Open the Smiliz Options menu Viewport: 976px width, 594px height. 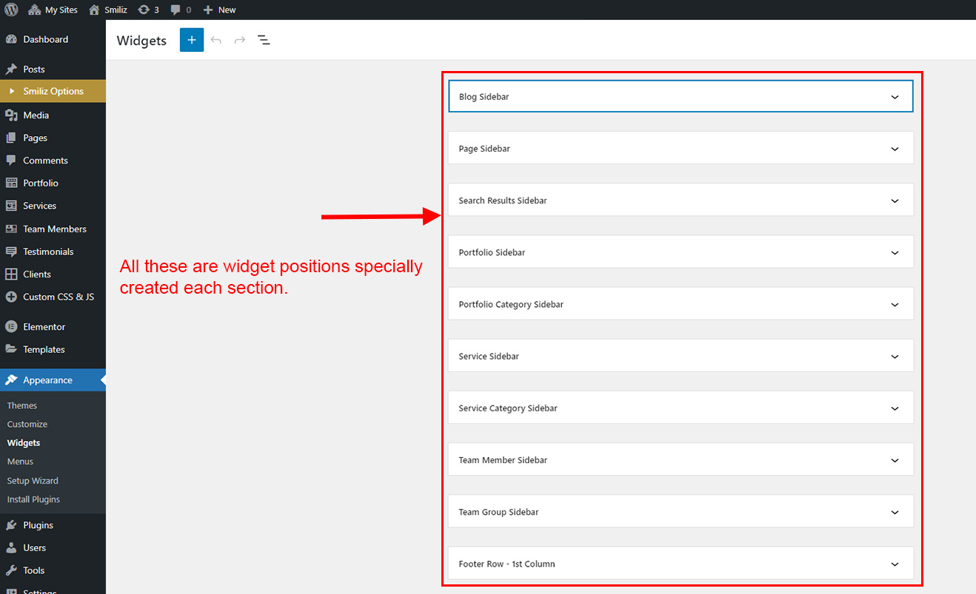coord(53,91)
